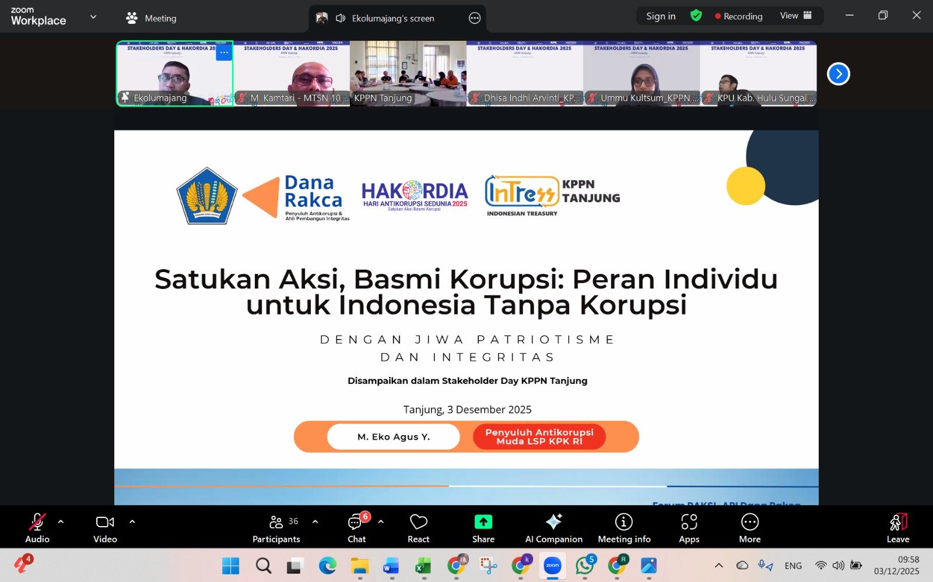
Task: Open the Participants list
Action: [x=276, y=528]
